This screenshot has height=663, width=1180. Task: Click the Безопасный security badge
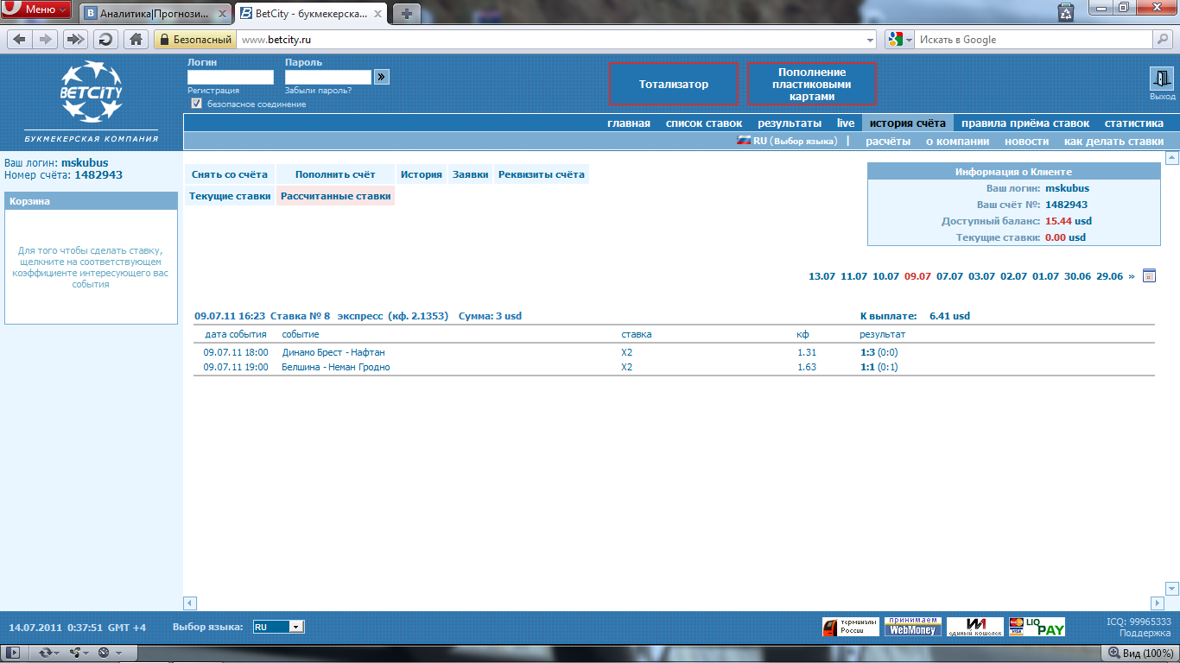coord(194,40)
